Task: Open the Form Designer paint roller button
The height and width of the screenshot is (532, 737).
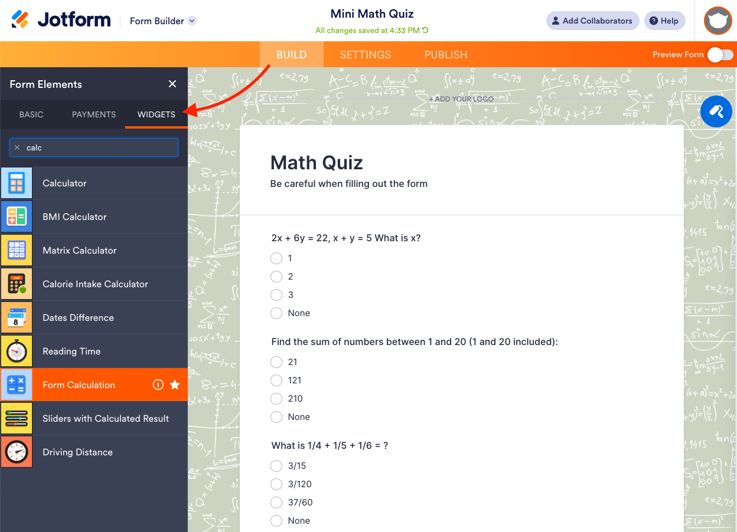Action: point(716,111)
